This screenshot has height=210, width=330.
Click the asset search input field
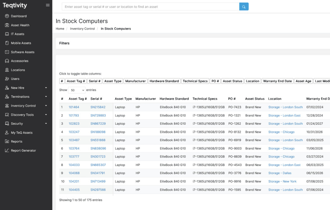pos(150,6)
